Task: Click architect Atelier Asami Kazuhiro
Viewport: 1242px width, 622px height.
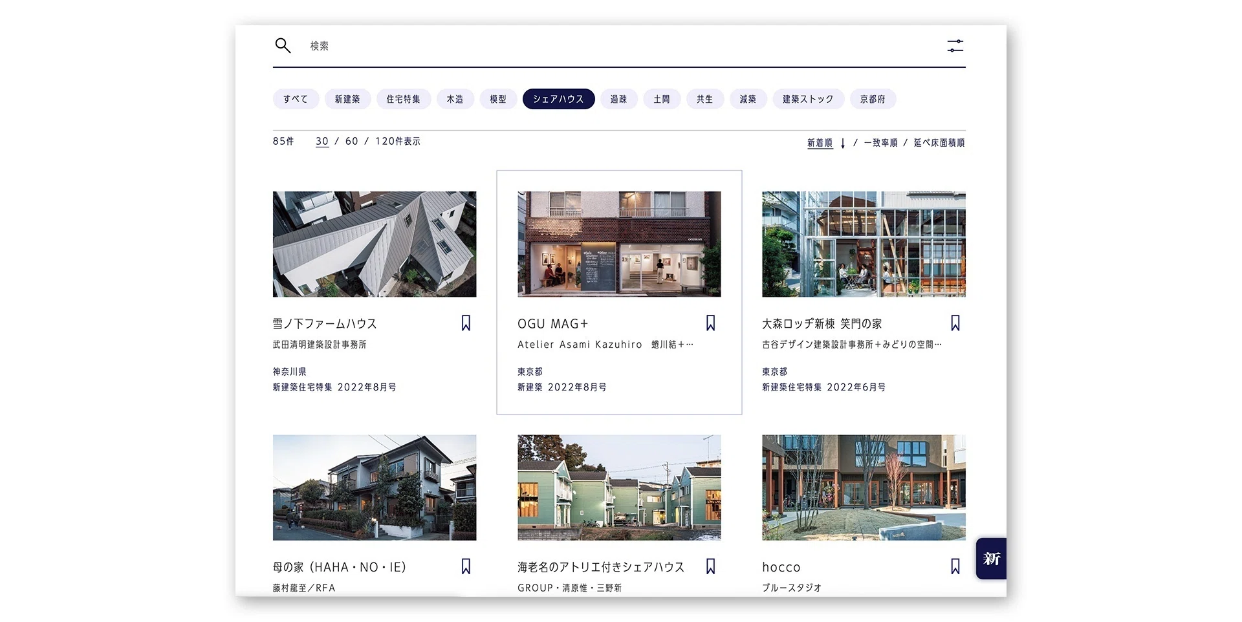Action: 580,345
